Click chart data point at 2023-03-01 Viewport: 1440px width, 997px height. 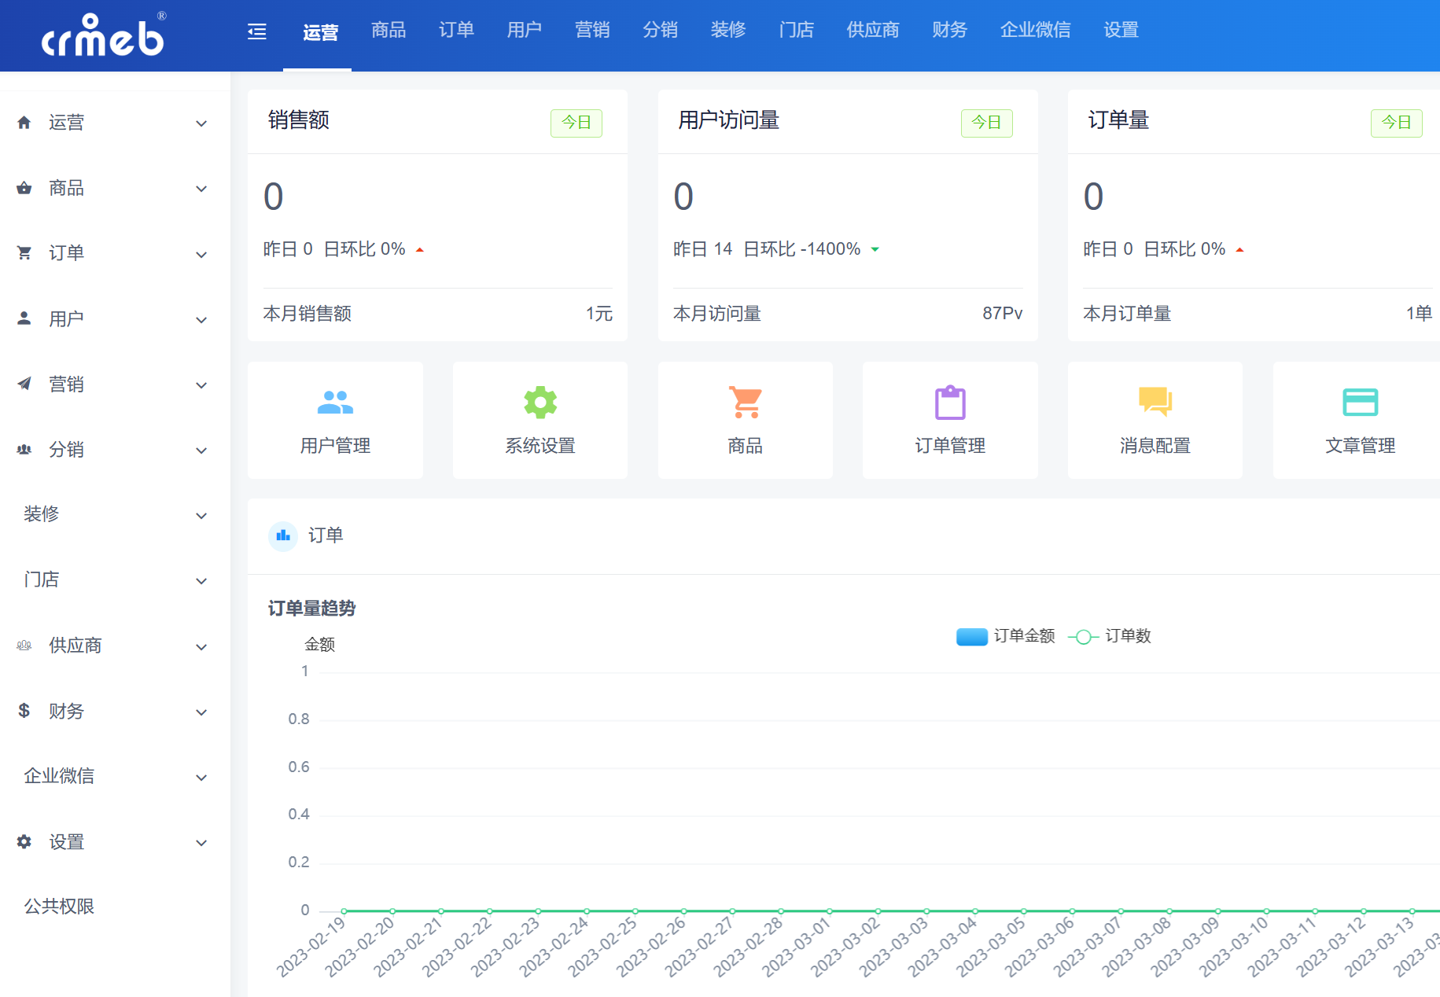(x=829, y=911)
